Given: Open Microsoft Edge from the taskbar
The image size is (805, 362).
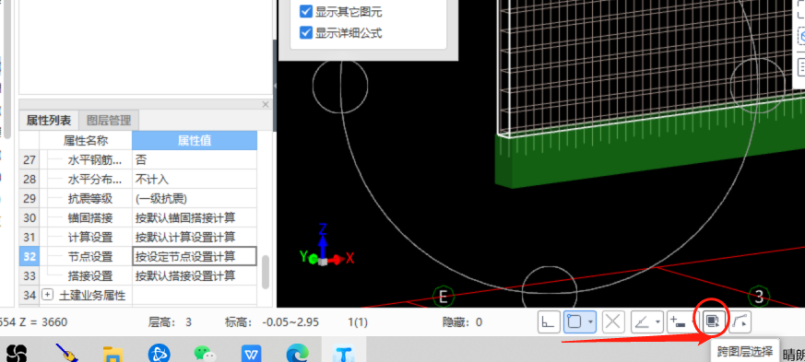Looking at the screenshot, I should tap(297, 354).
